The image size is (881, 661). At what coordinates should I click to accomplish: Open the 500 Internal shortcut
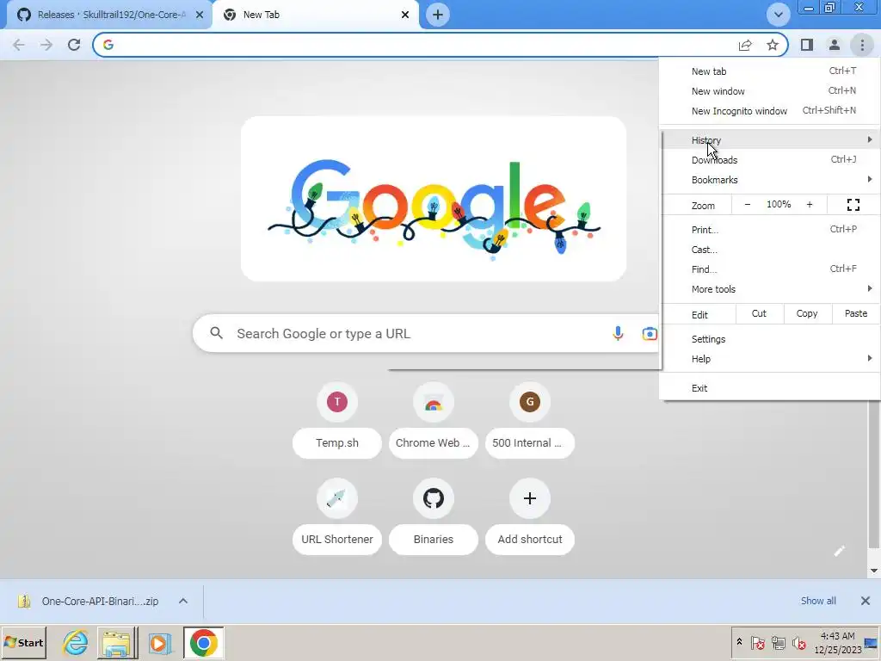pos(530,420)
